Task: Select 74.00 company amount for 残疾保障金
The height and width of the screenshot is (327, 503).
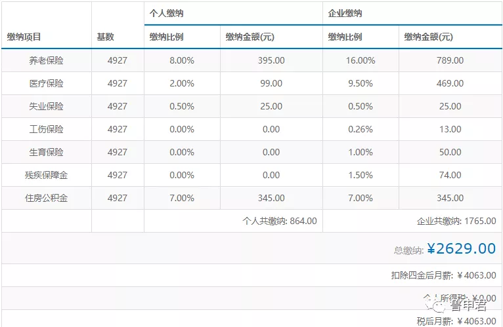Action: [450, 175]
